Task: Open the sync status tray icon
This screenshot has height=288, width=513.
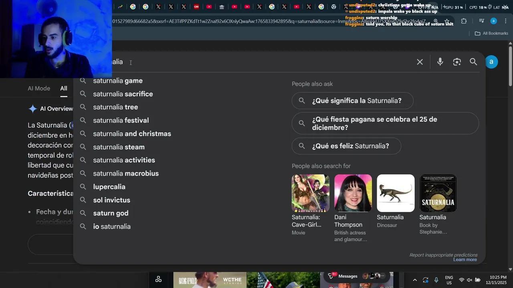Action: pos(426,280)
